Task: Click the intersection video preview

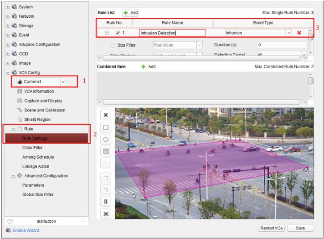Action: 214,163
